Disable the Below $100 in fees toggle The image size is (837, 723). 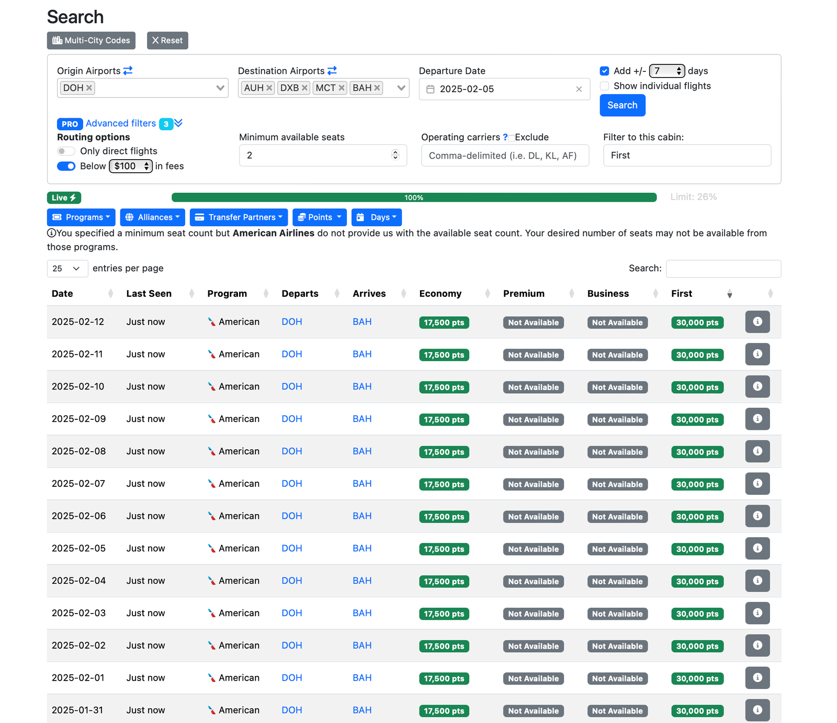click(x=66, y=166)
